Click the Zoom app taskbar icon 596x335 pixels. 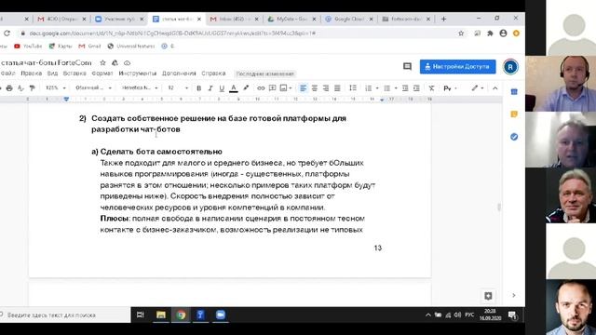click(221, 315)
